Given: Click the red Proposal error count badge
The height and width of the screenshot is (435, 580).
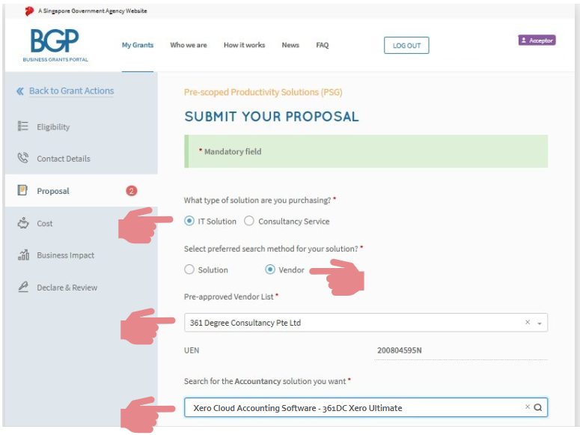Looking at the screenshot, I should click(x=131, y=191).
